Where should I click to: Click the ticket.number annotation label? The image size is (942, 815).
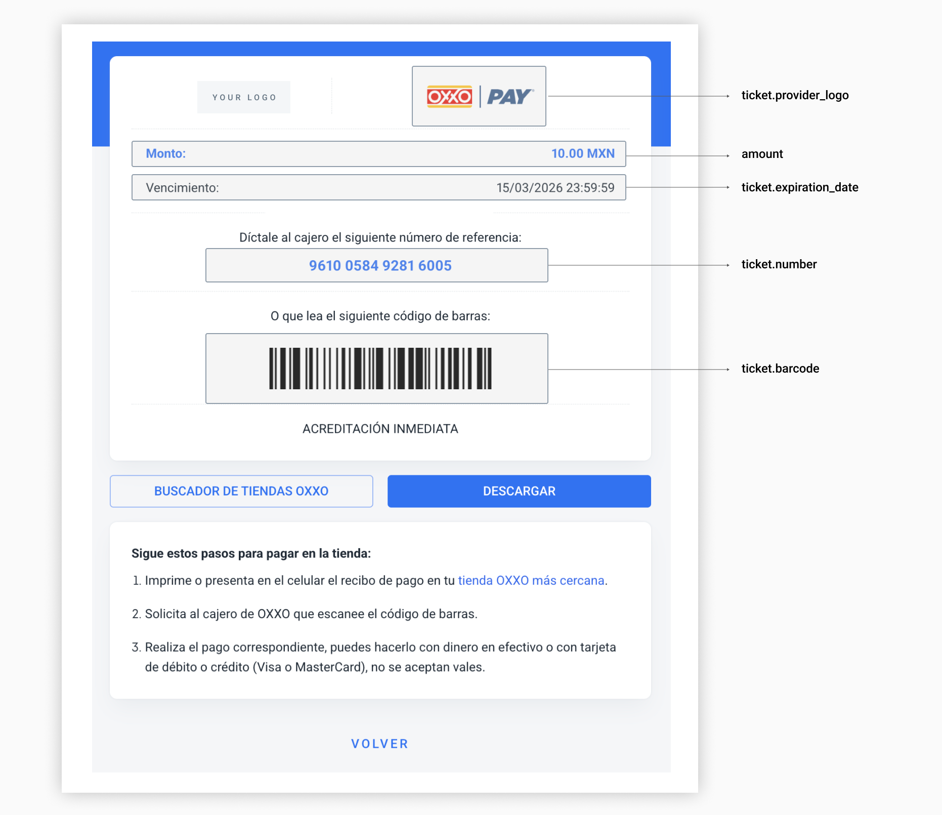(779, 264)
